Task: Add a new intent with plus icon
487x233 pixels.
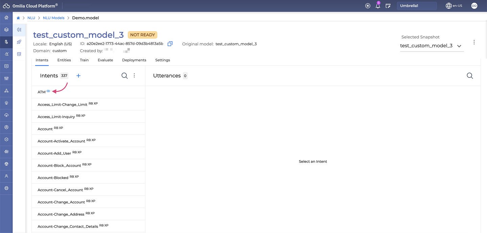Action: tap(78, 76)
